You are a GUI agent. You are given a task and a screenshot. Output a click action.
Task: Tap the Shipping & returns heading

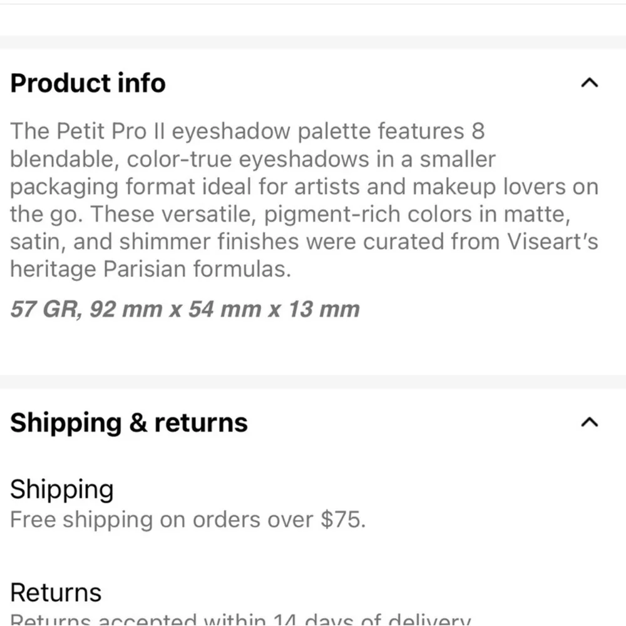tap(128, 423)
